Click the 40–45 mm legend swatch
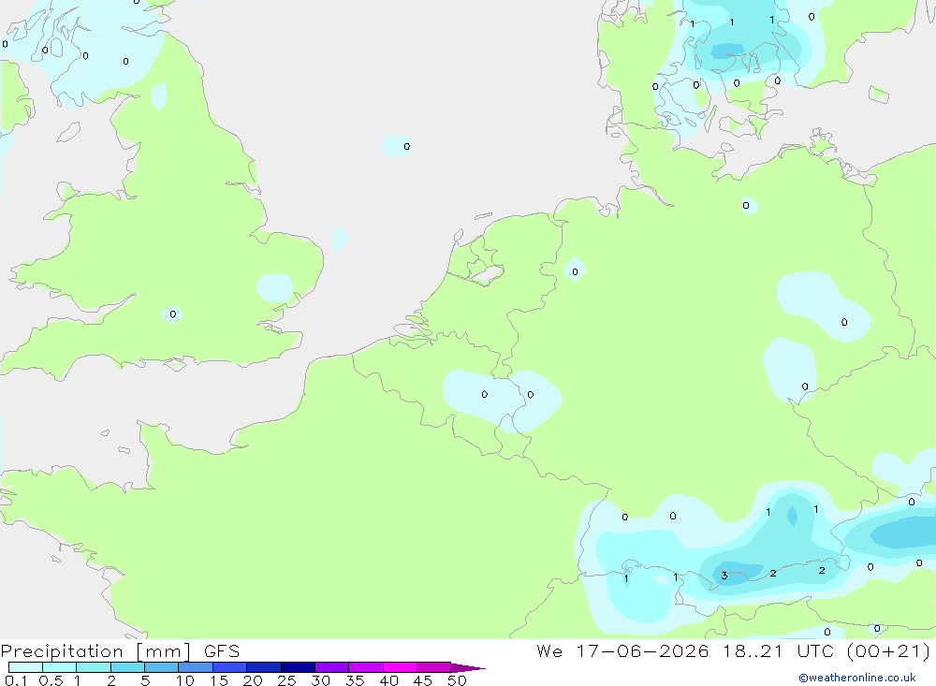The image size is (936, 686). [400, 667]
